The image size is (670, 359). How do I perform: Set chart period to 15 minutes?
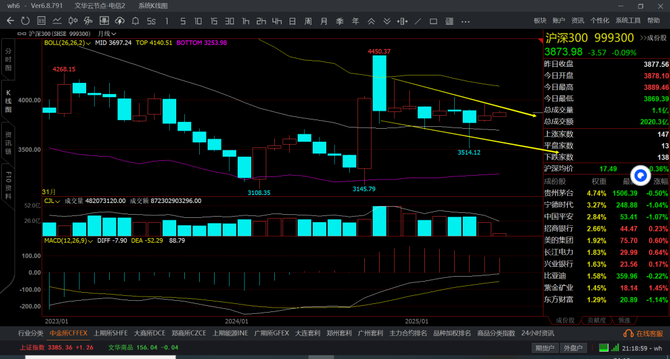pos(213,20)
